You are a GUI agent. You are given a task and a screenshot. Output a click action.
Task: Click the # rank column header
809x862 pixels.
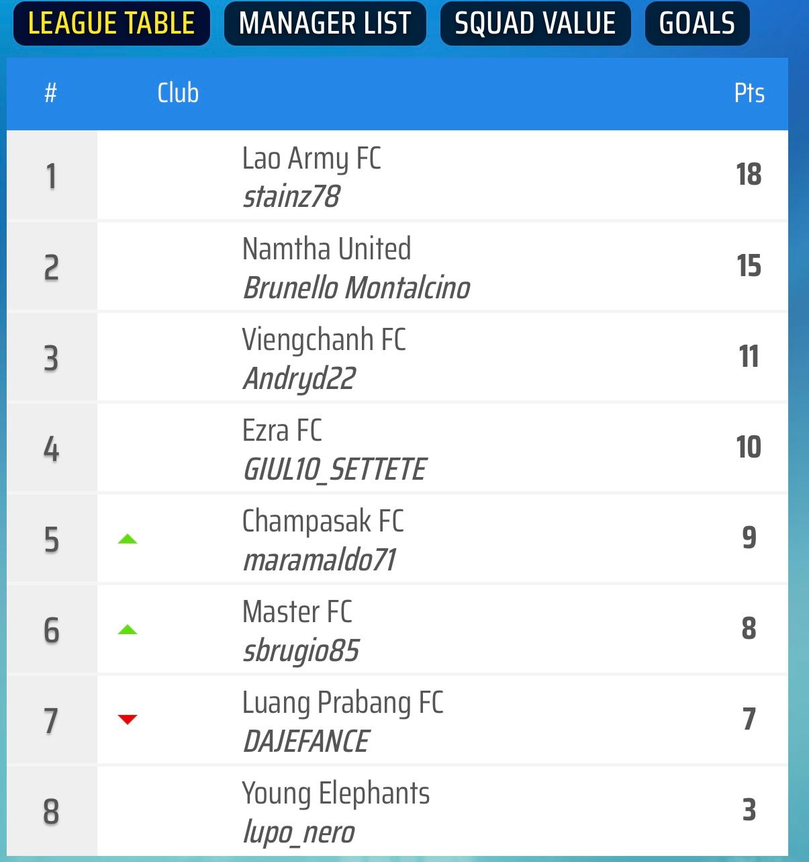(x=50, y=93)
